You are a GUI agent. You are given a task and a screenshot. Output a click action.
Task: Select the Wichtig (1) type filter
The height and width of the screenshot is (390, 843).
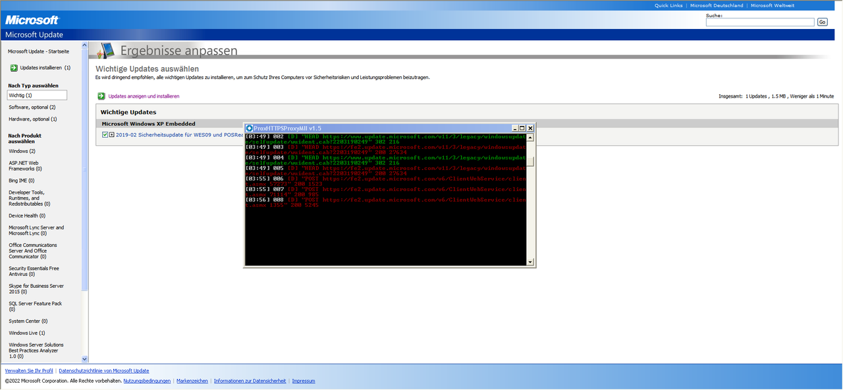click(37, 96)
